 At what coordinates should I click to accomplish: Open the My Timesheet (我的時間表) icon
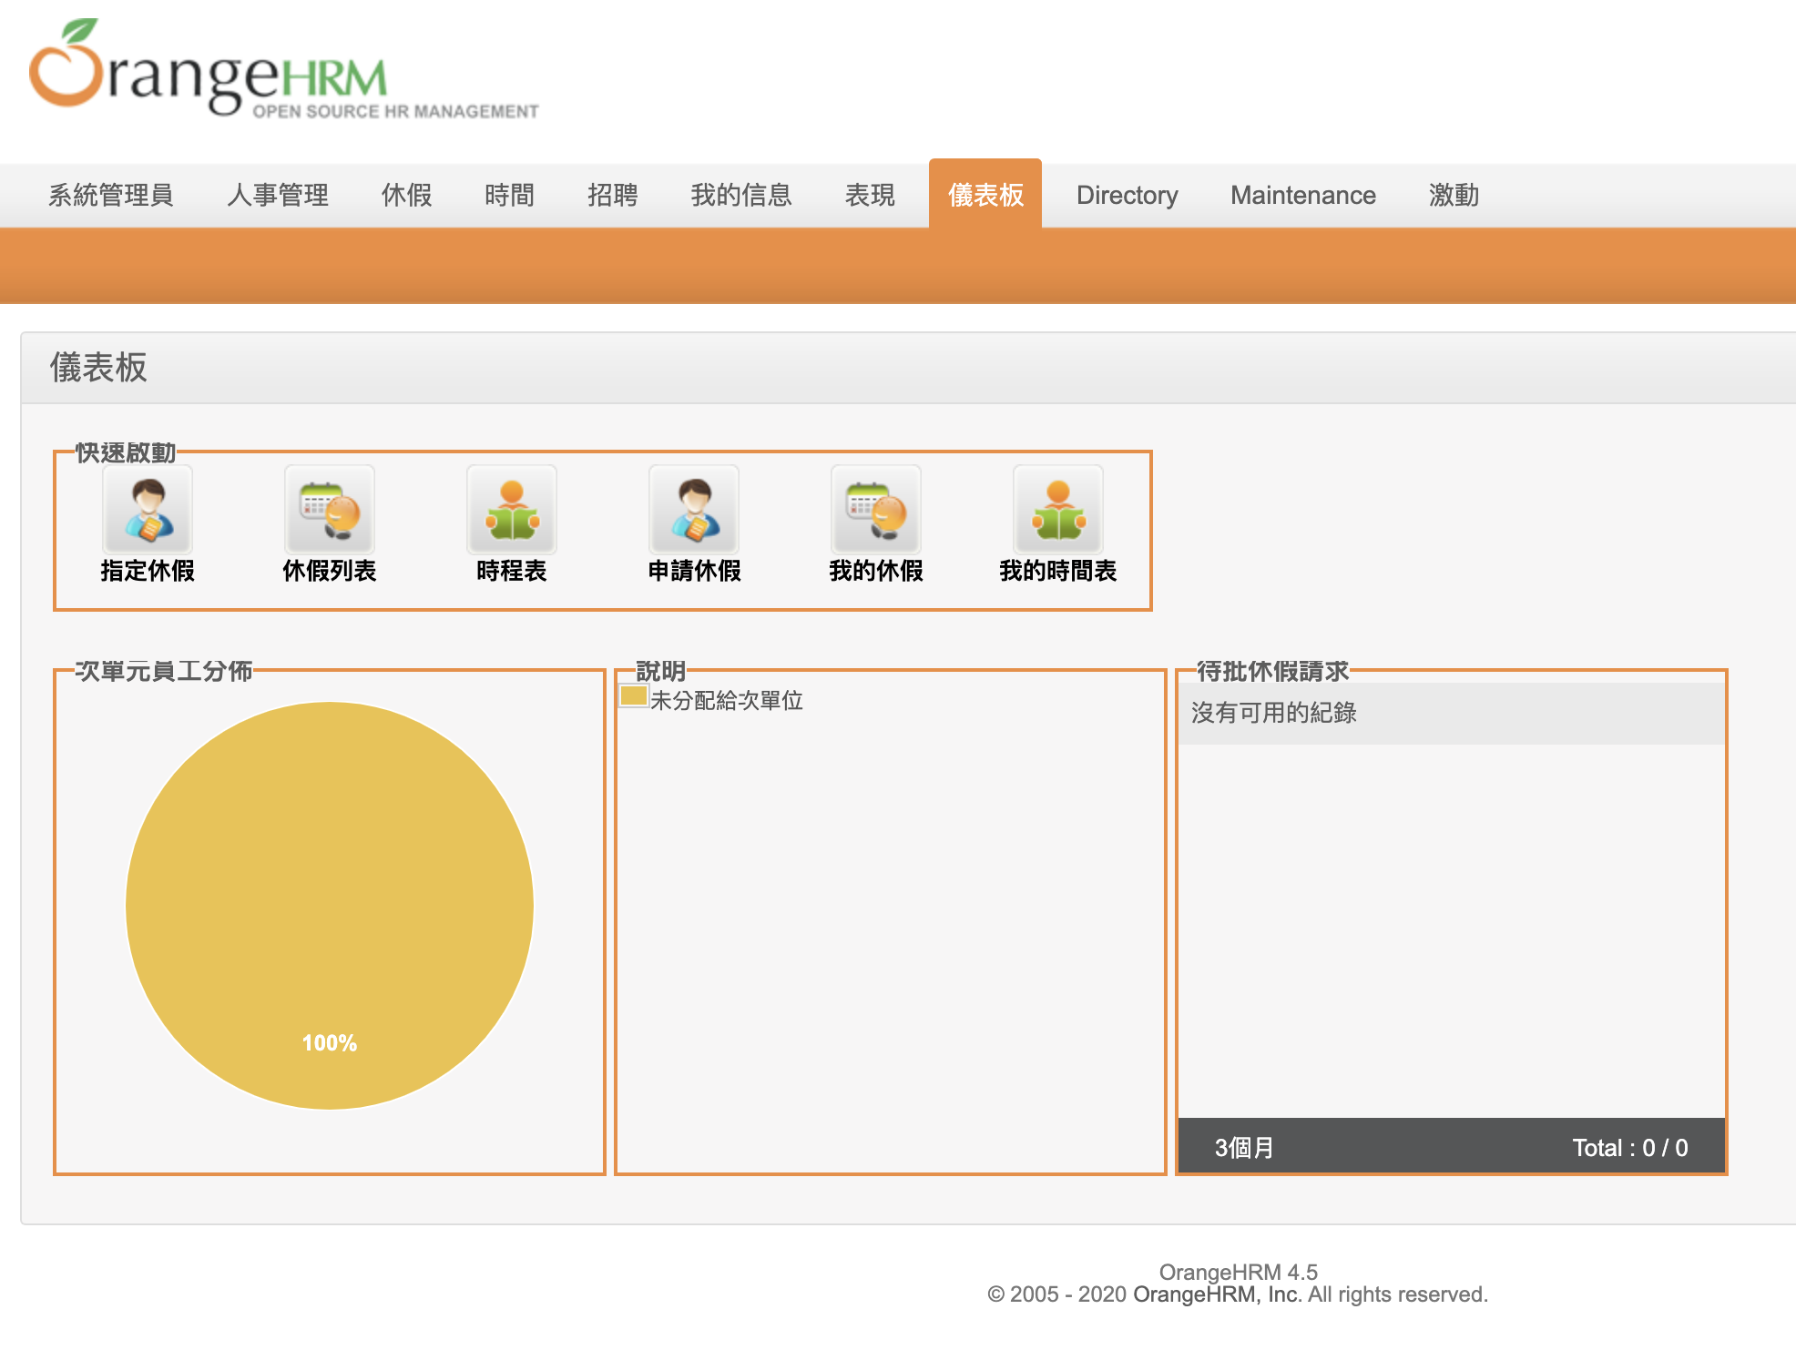point(1058,510)
